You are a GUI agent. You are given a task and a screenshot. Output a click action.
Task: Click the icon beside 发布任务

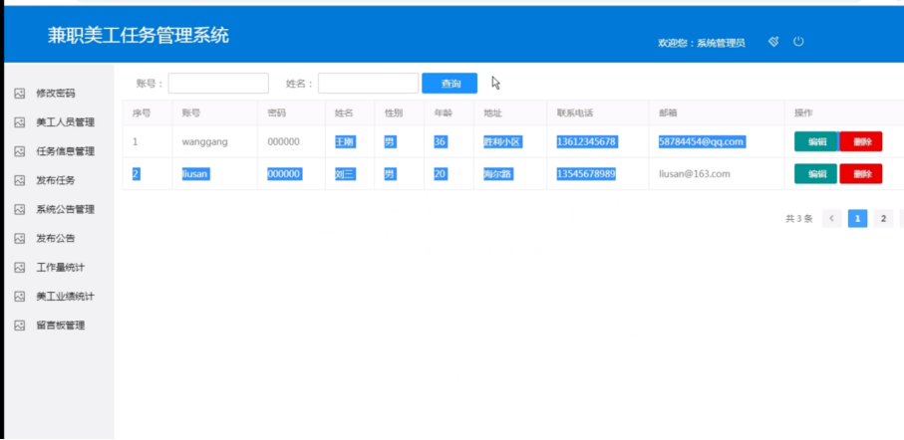[x=20, y=180]
